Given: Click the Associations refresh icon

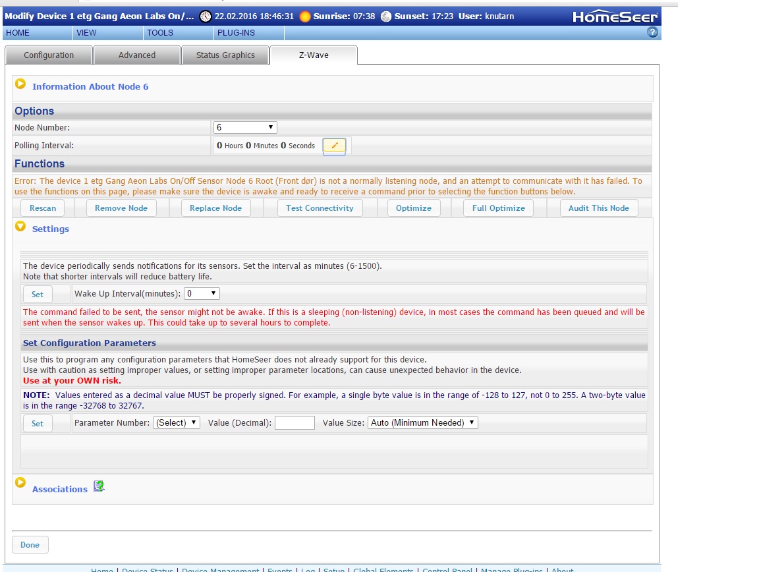Looking at the screenshot, I should [99, 486].
